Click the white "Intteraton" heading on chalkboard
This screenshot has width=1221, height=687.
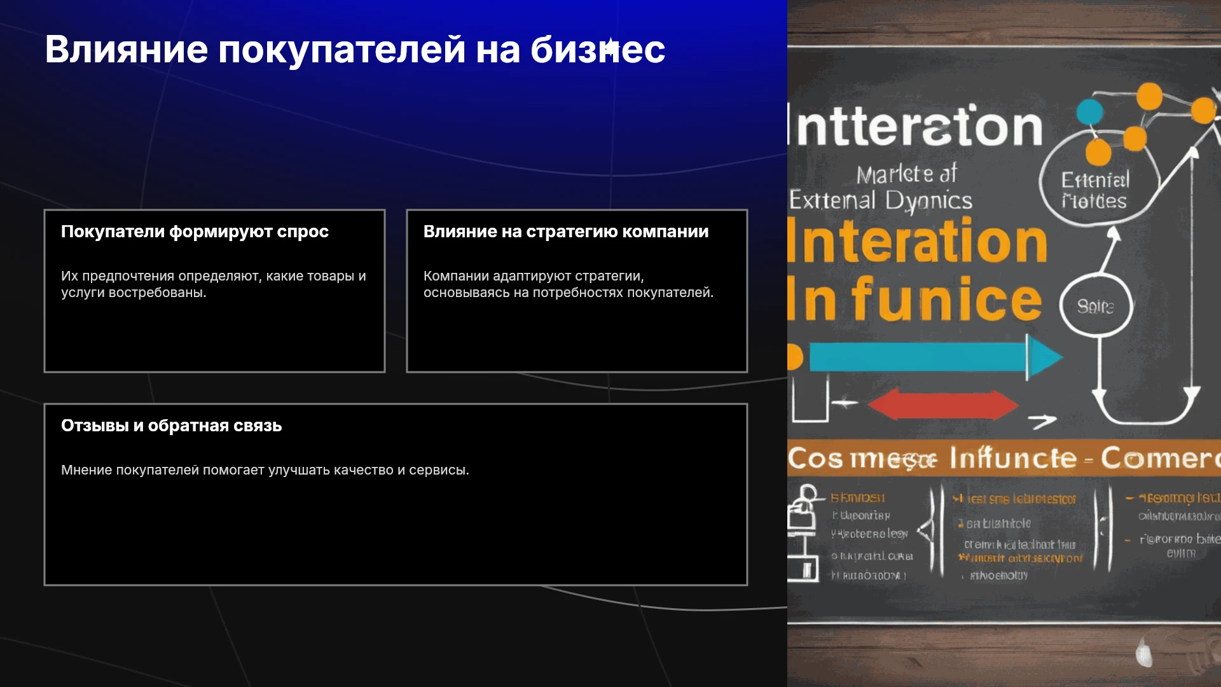tap(916, 126)
